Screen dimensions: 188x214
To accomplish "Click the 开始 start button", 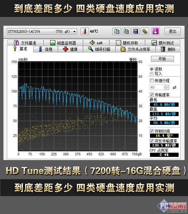I will coord(162,59).
